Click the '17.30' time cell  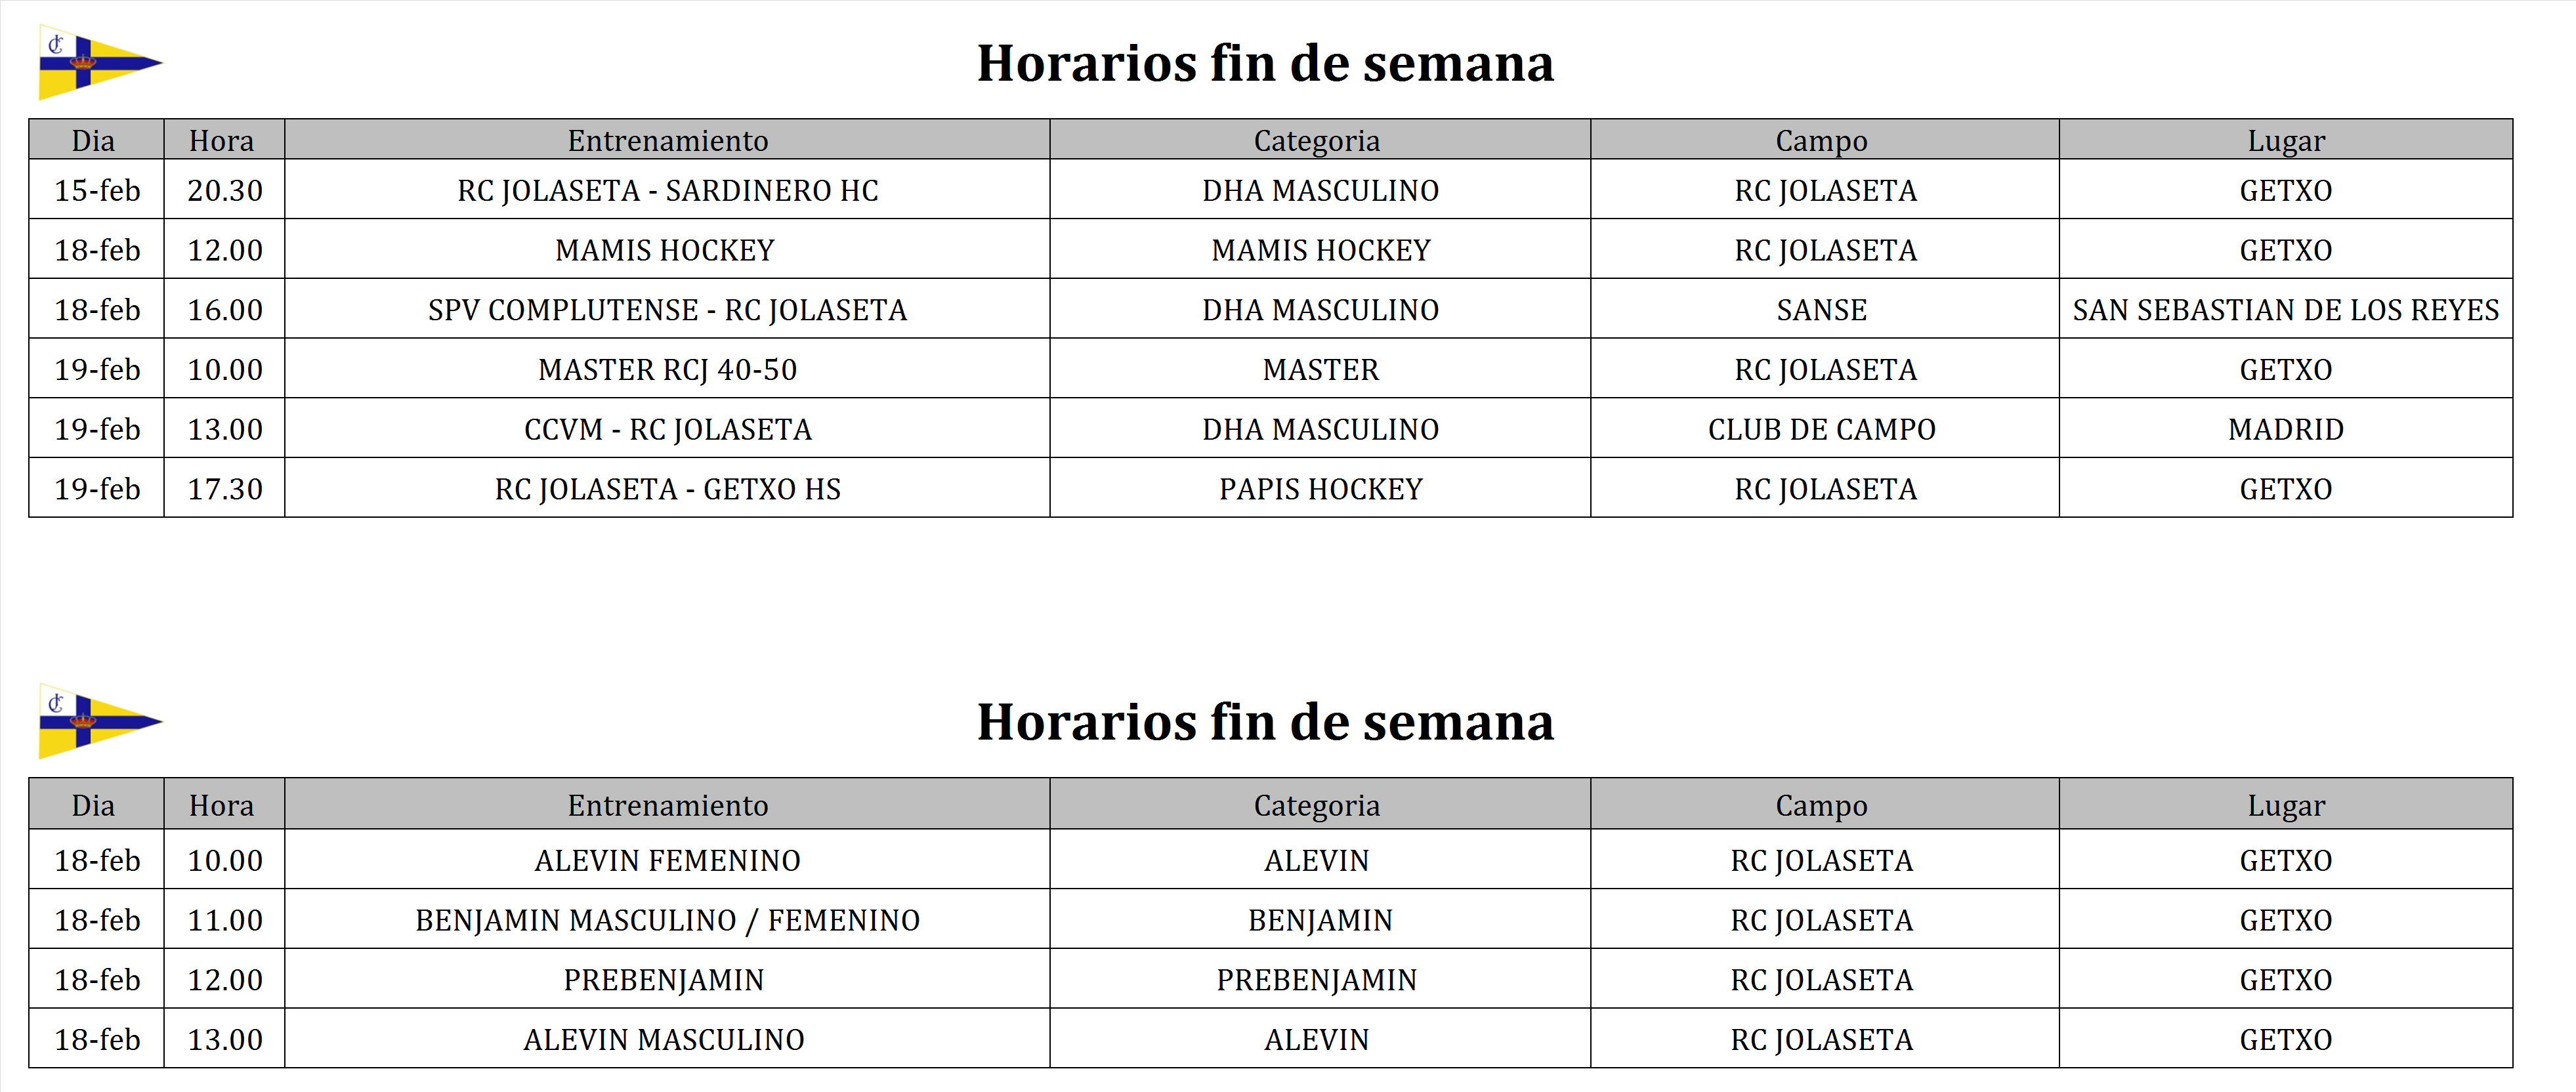(x=225, y=489)
